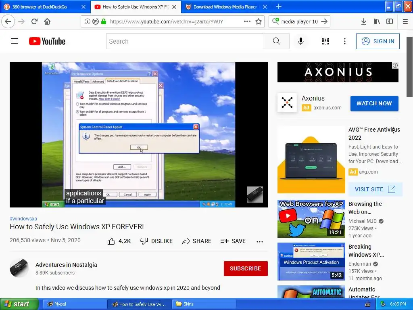The height and width of the screenshot is (310, 413).
Task: Search with voice microphone icon
Action: tap(301, 41)
